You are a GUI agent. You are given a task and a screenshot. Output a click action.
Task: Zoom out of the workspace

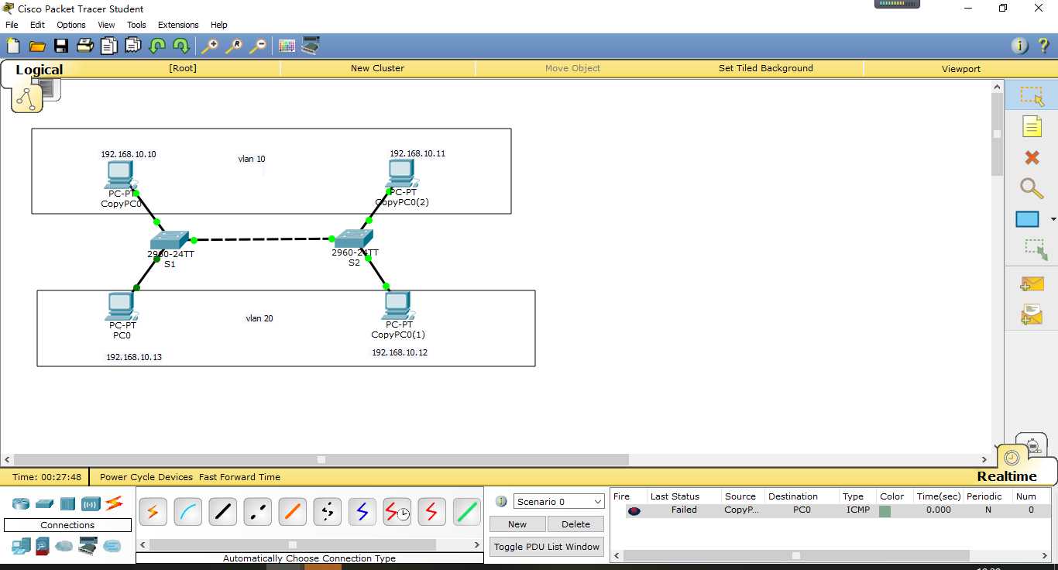[x=258, y=46]
